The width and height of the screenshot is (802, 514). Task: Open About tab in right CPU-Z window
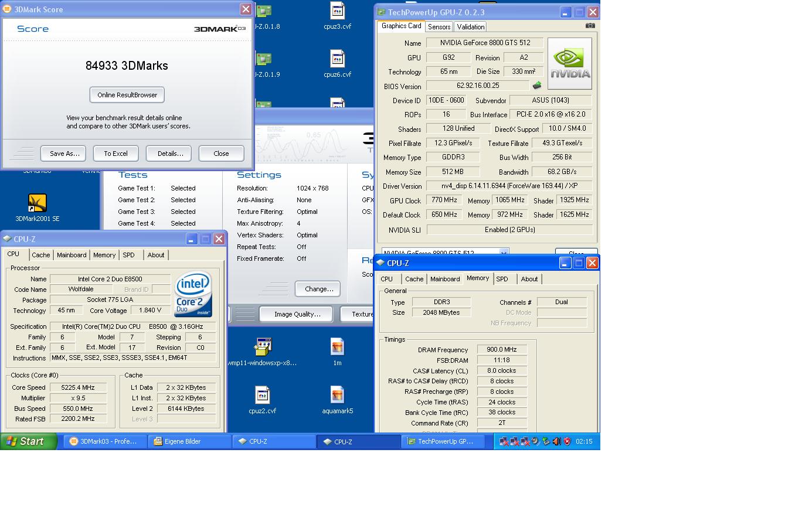529,279
